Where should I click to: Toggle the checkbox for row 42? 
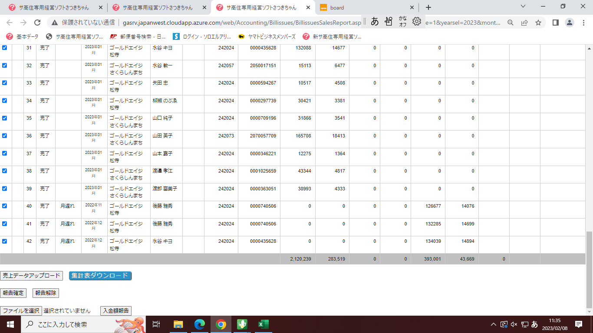[5, 241]
